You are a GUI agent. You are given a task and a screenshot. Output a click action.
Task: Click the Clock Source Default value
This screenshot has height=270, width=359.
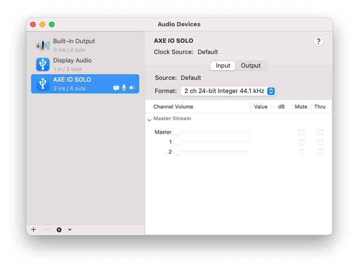point(207,52)
